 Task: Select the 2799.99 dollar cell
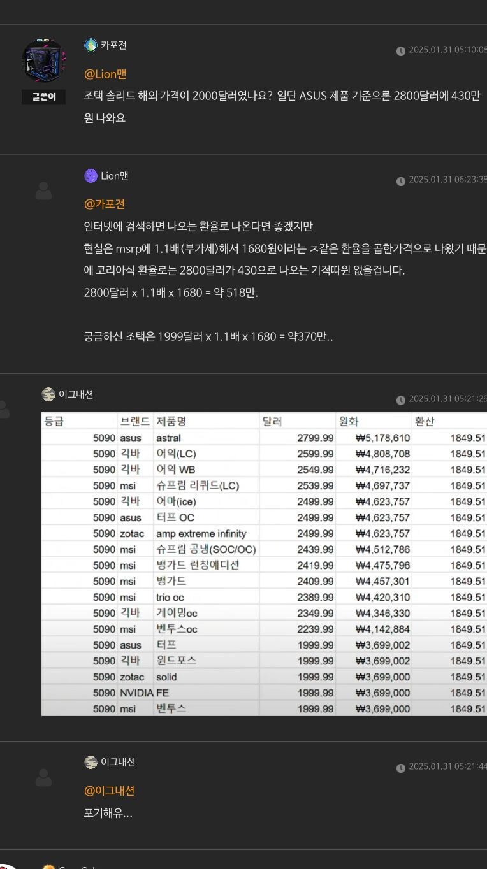point(297,438)
